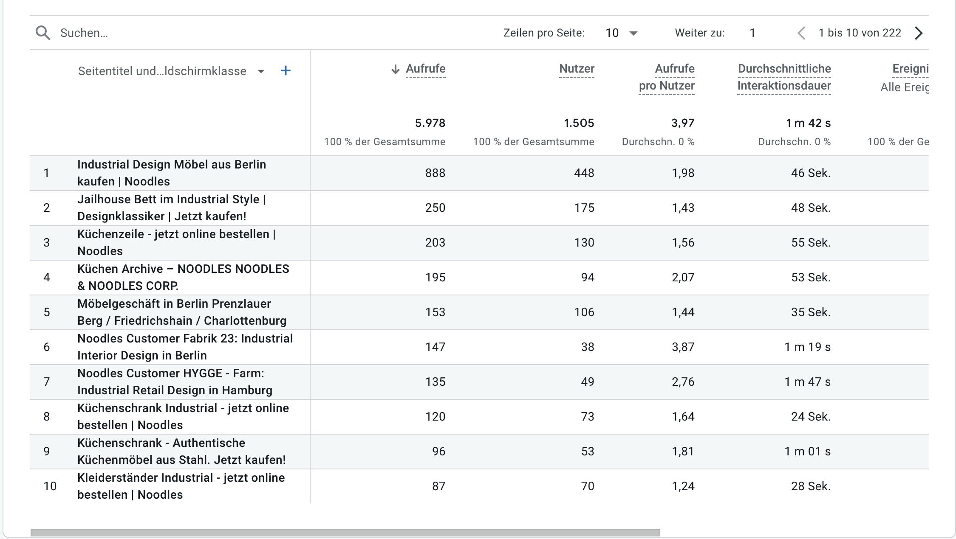Screen dimensions: 956x539
Task: Go to next page of results
Action: pyautogui.click(x=919, y=33)
